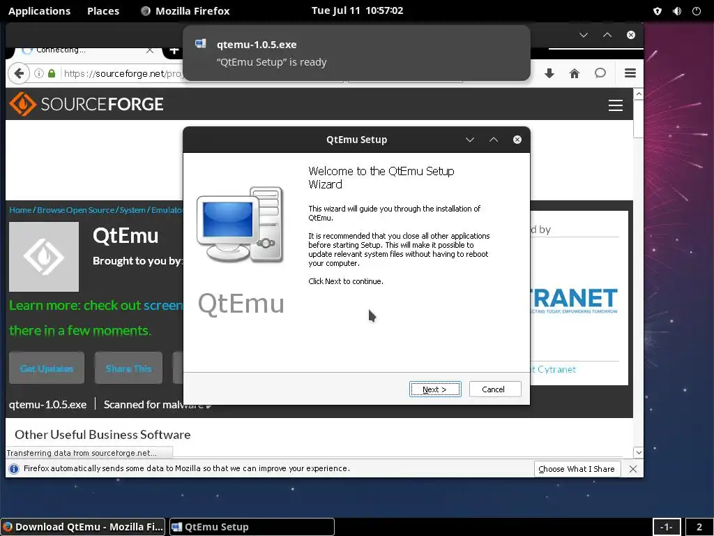Click the qtemu-1.0.5.exe notification popup

point(356,53)
